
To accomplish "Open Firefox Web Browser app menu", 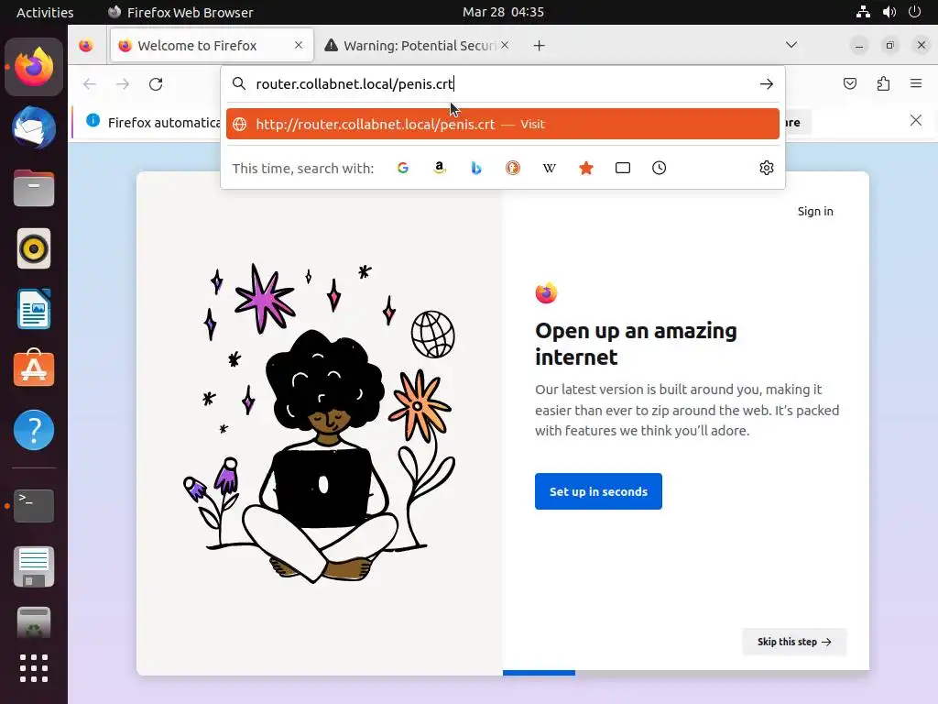I will (x=180, y=12).
